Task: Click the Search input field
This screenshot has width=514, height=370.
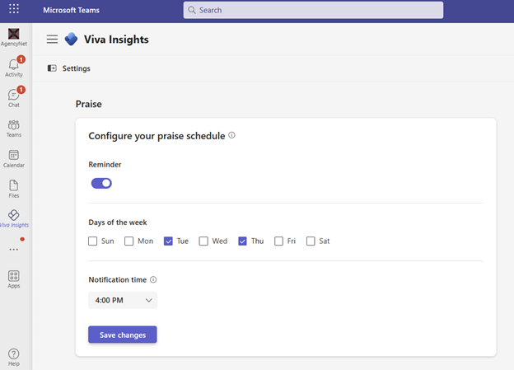Action: point(313,10)
